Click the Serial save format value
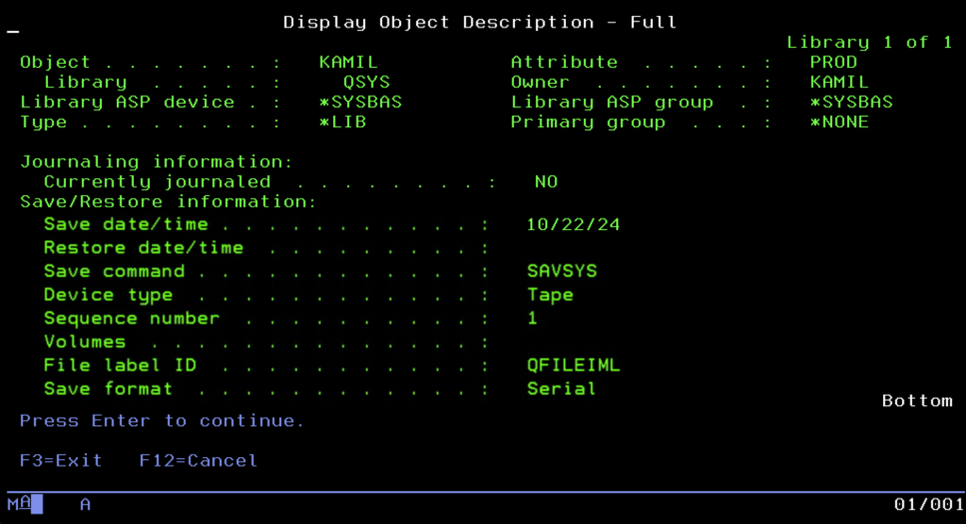The image size is (966, 524). 561,389
